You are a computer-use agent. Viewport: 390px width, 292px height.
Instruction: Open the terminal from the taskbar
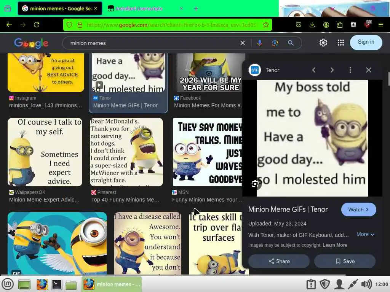(56, 284)
